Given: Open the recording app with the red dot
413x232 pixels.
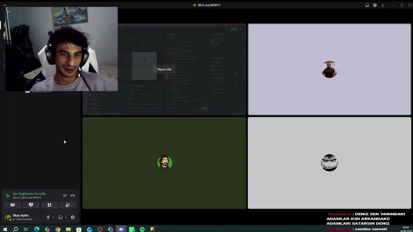Looking at the screenshot, I should [100, 229].
